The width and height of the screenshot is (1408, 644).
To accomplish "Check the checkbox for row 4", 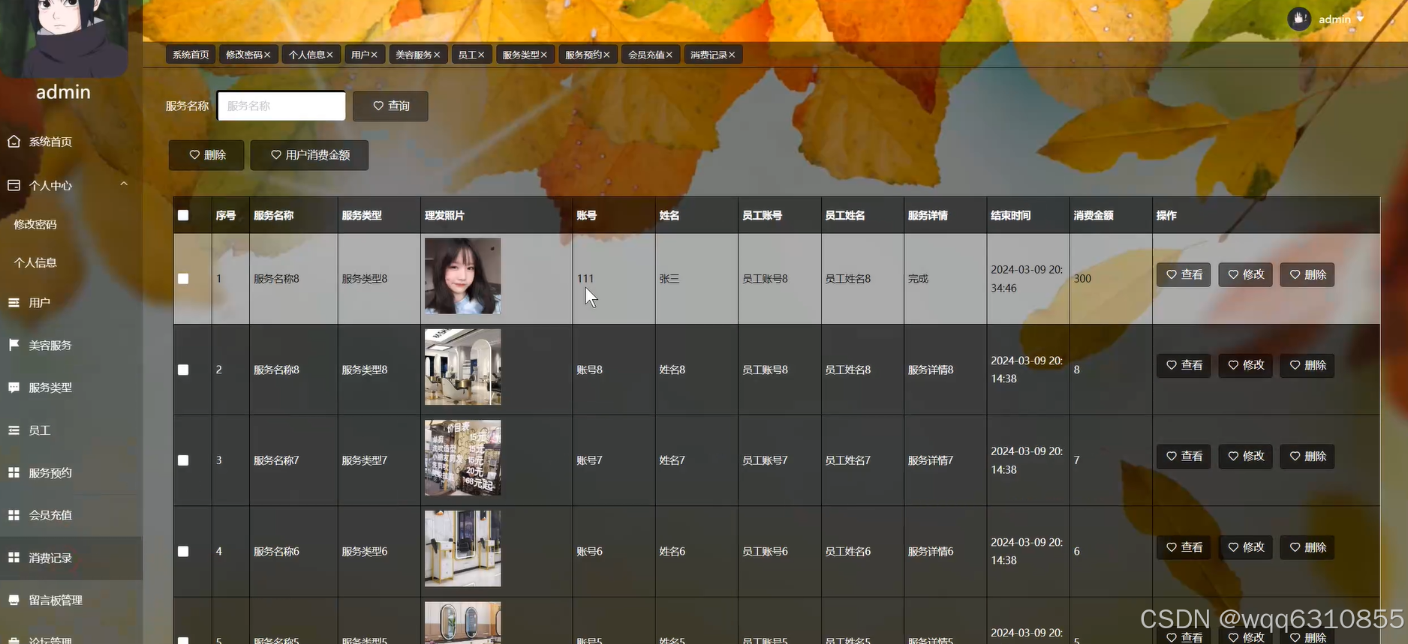I will coord(183,551).
